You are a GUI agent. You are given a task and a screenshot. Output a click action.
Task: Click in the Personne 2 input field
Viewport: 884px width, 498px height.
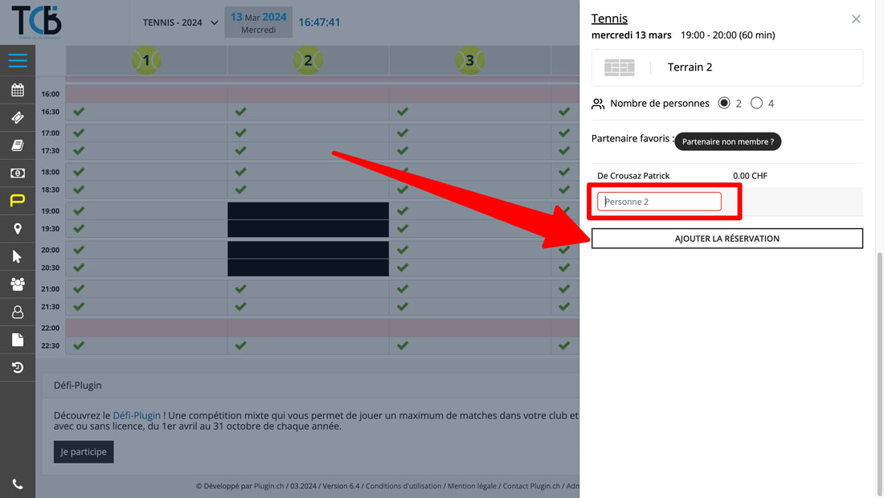[x=659, y=202]
